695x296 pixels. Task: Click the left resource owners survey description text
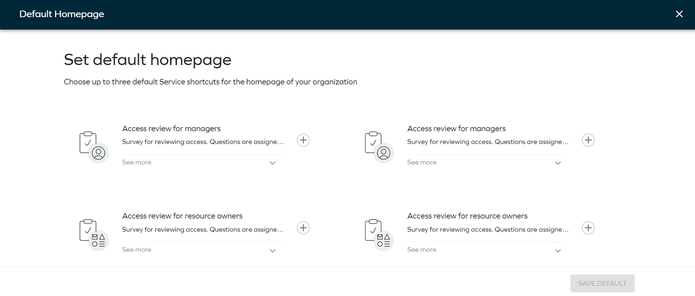203,229
